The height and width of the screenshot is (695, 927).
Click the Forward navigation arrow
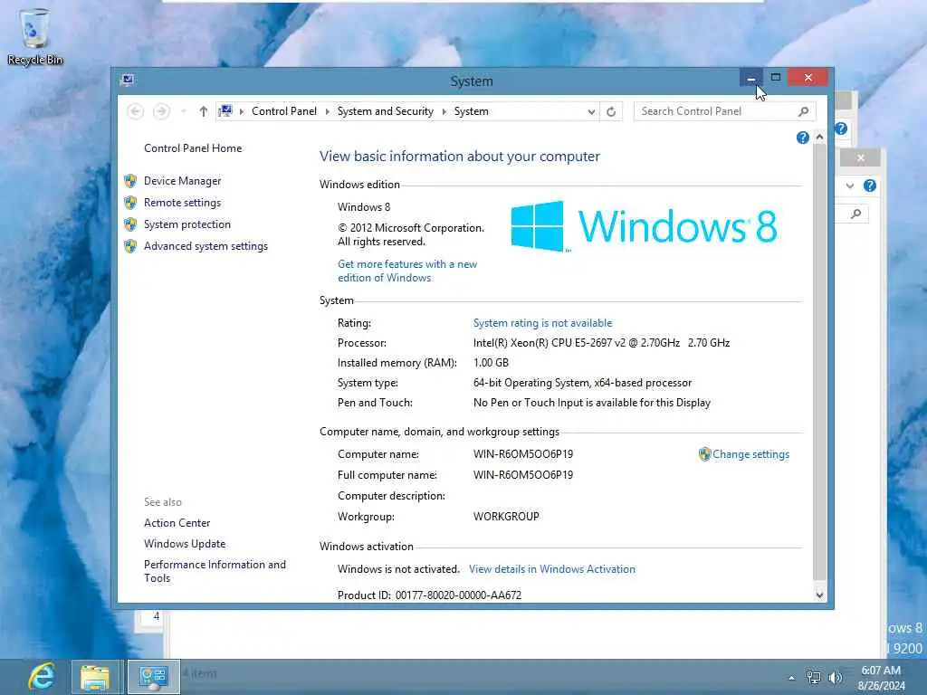pos(161,111)
